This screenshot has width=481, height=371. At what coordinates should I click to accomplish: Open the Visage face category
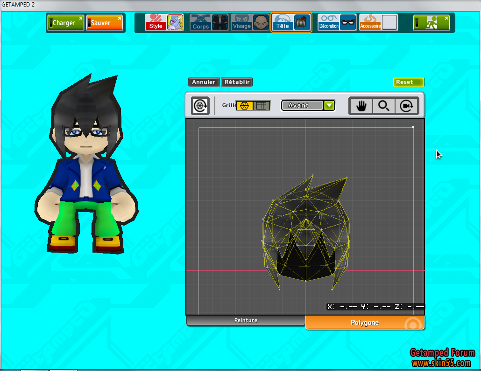pyautogui.click(x=242, y=22)
